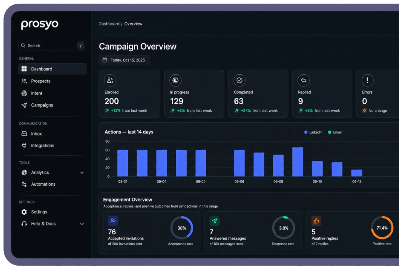Toggle the Email series in chart legend
This screenshot has height=266, width=399.
click(x=335, y=132)
